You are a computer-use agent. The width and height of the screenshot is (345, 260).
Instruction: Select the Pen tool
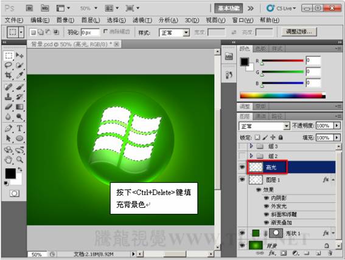pyautogui.click(x=9, y=128)
